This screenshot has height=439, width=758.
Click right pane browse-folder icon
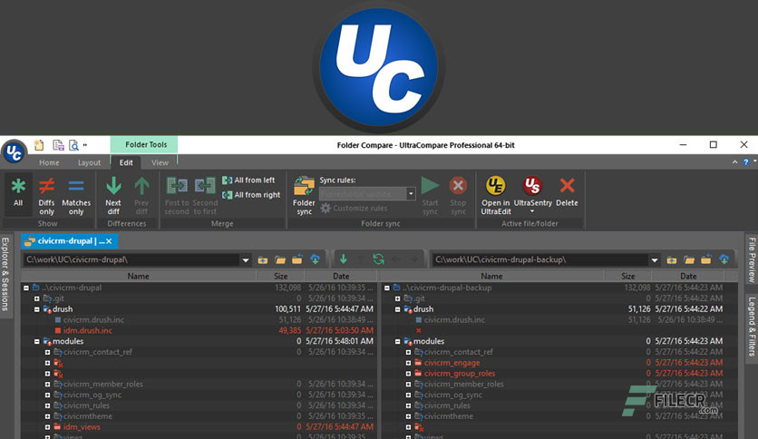point(689,260)
